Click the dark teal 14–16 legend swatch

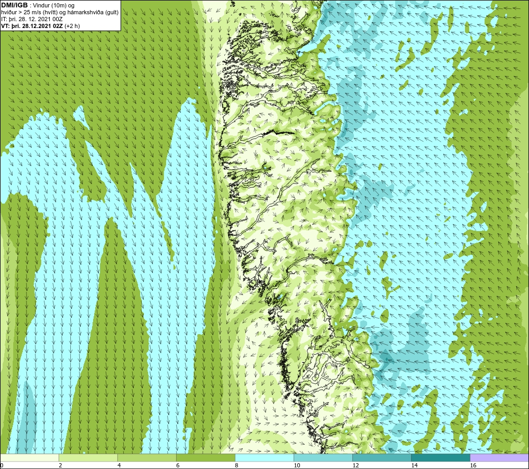[x=440, y=458]
